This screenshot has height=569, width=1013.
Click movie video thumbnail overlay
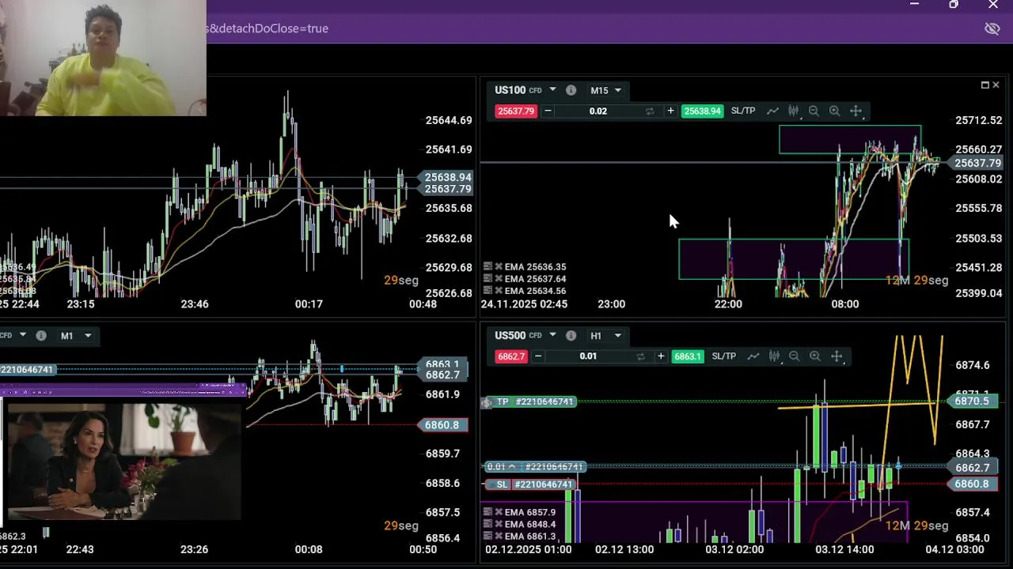point(123,462)
